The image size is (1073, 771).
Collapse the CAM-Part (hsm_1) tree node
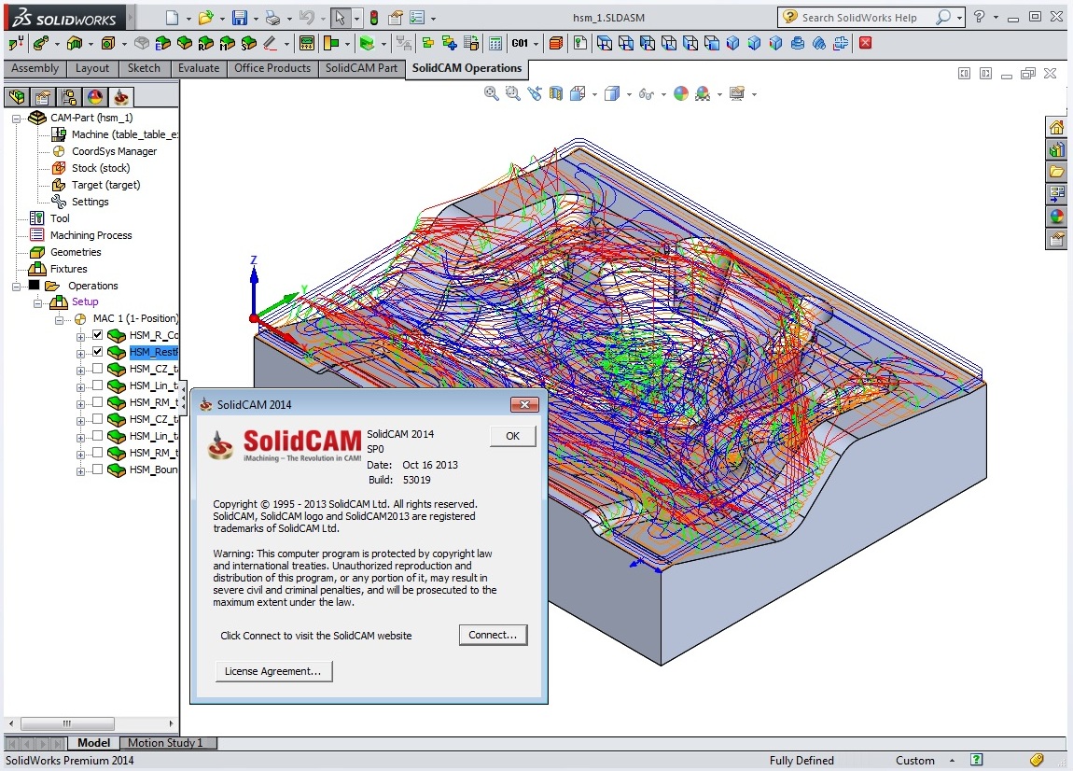pyautogui.click(x=16, y=119)
